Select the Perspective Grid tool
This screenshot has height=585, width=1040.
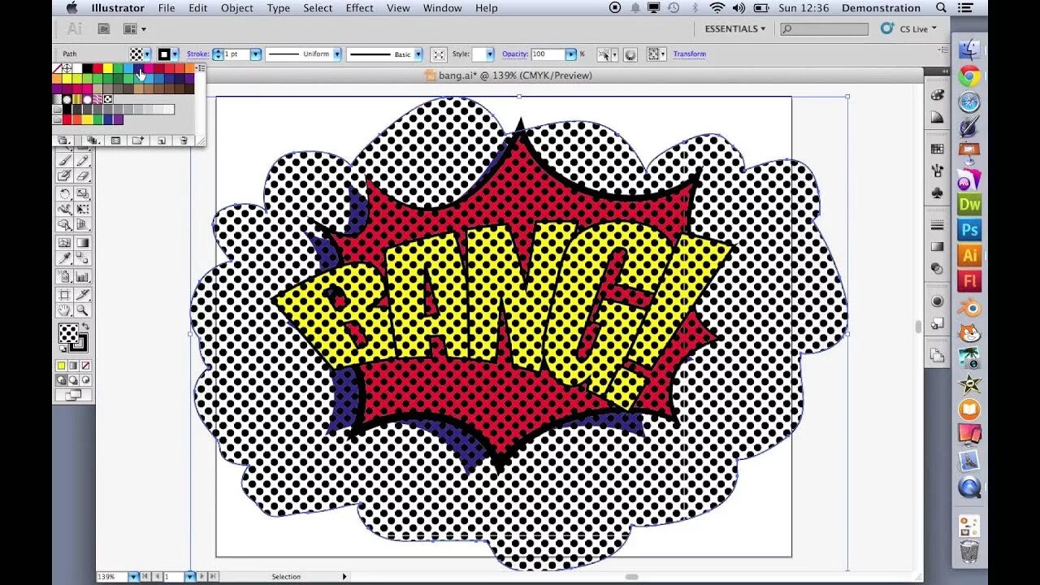click(x=83, y=224)
